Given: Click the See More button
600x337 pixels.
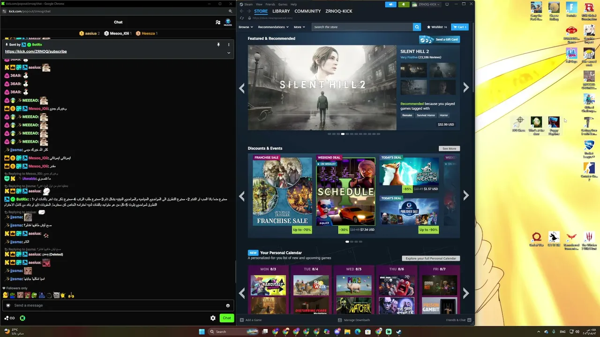Looking at the screenshot, I should click(x=449, y=148).
